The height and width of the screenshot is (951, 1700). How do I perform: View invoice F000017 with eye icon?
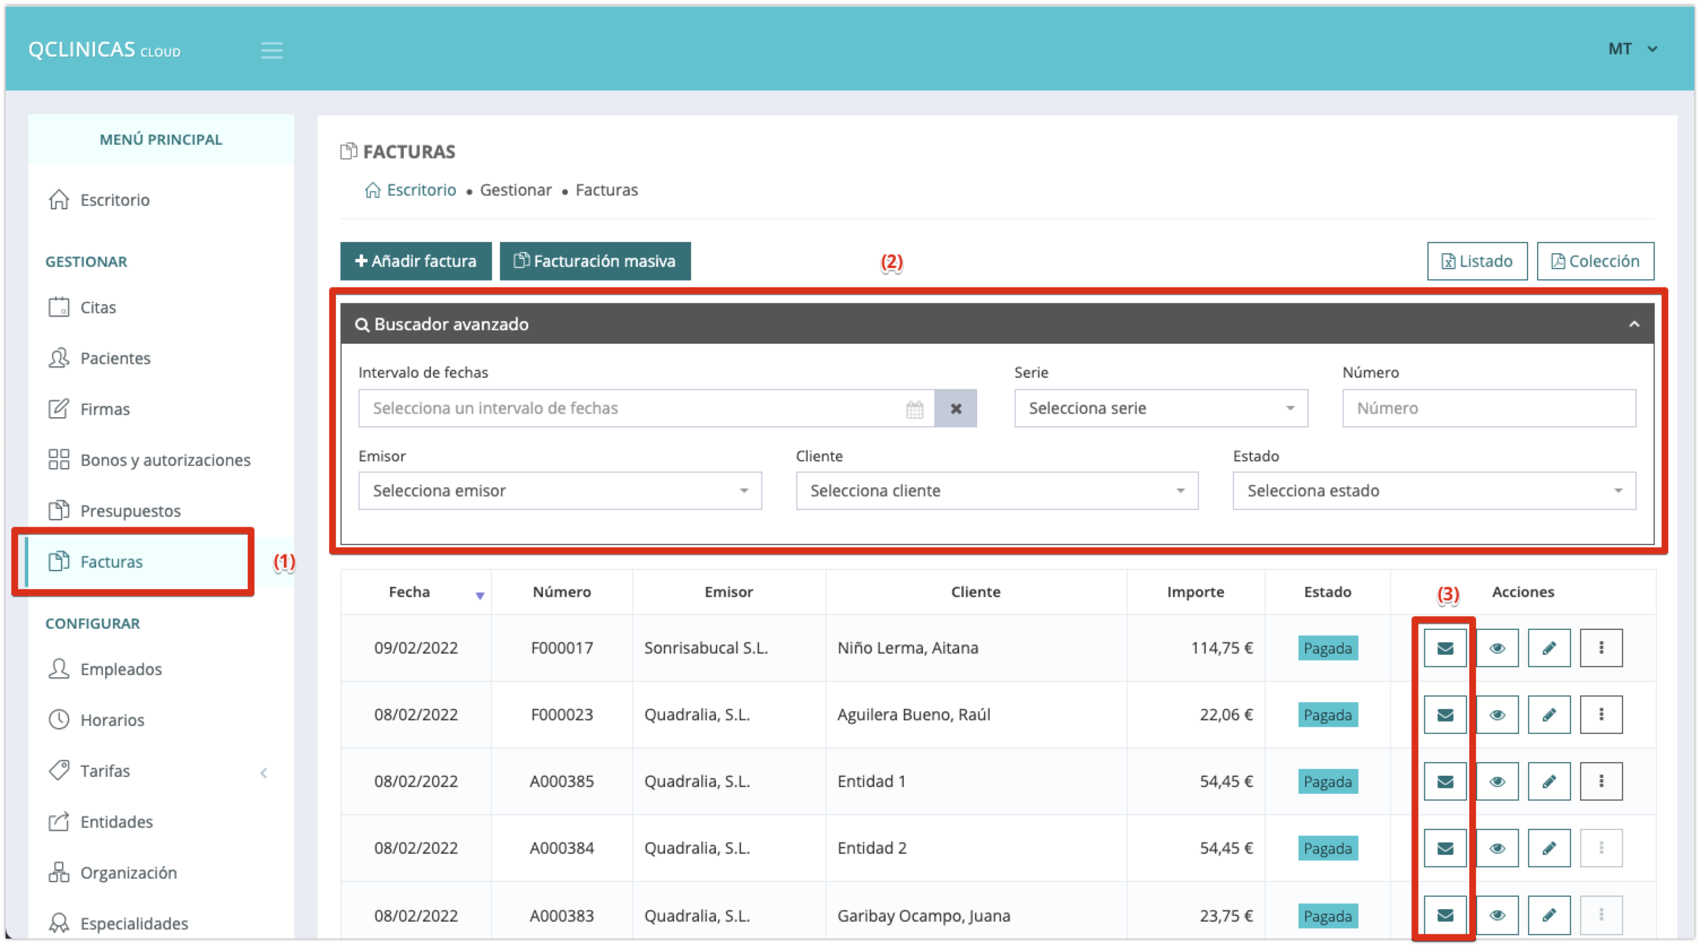pos(1497,648)
